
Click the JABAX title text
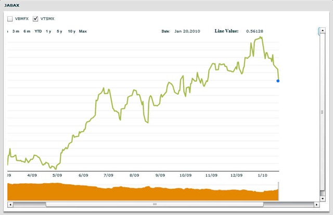coord(12,5)
